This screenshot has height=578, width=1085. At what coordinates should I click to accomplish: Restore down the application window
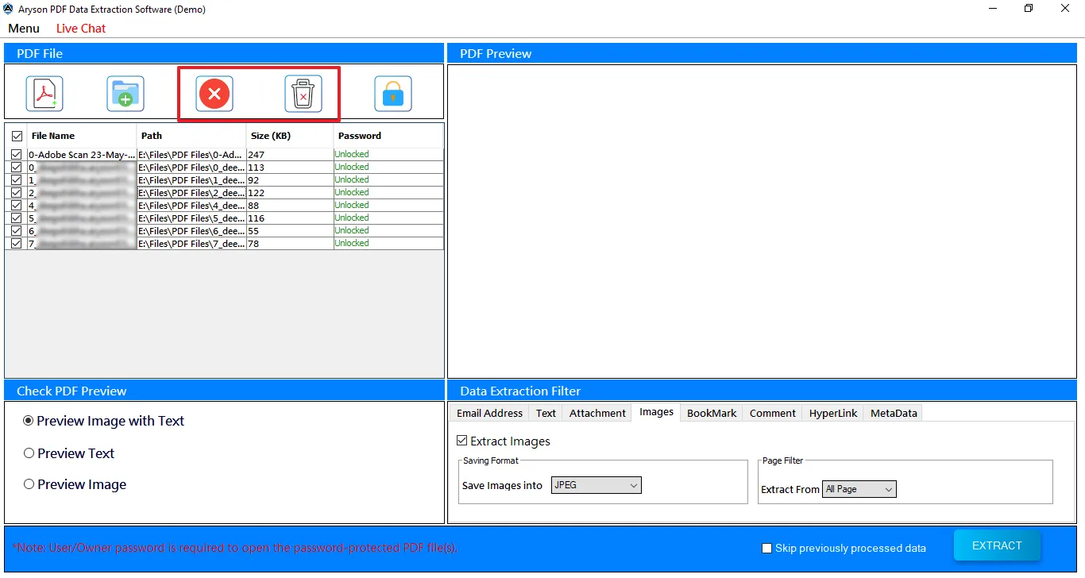point(1029,9)
